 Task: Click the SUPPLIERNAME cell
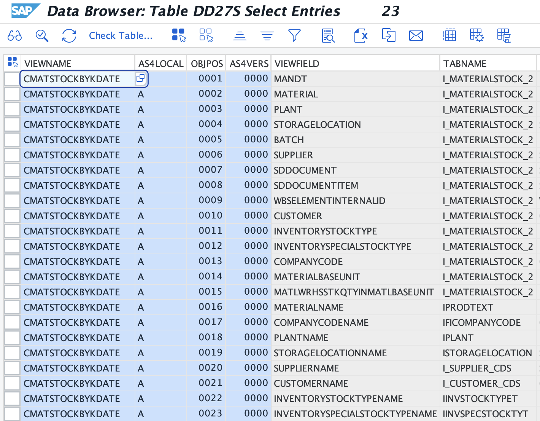(x=356, y=368)
